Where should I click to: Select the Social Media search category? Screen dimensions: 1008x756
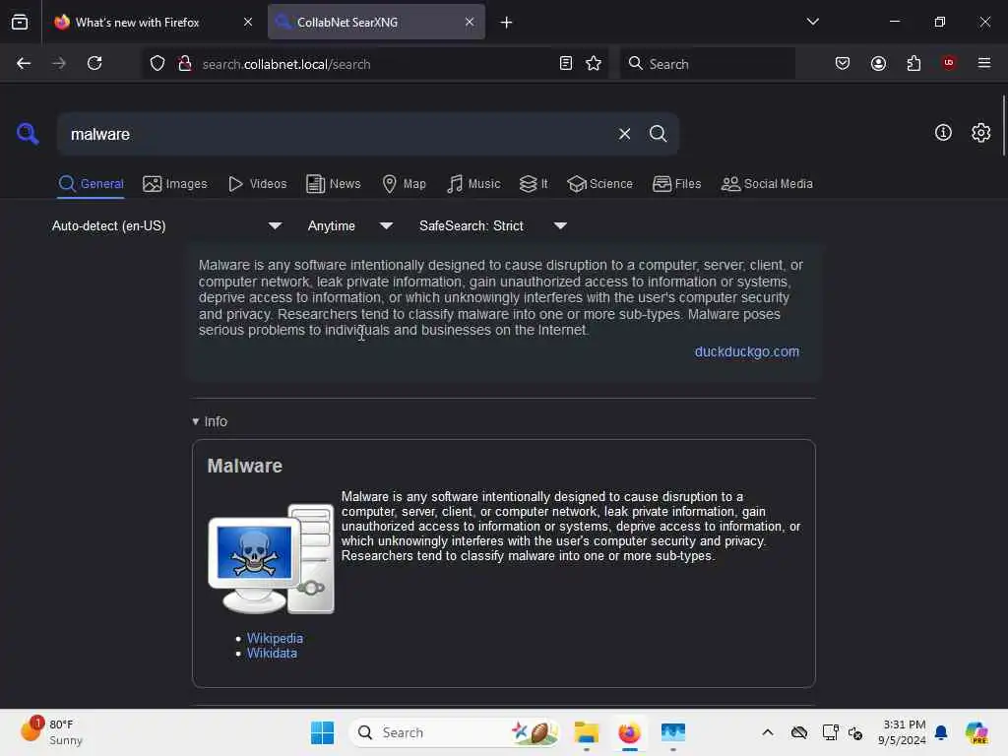[766, 184]
